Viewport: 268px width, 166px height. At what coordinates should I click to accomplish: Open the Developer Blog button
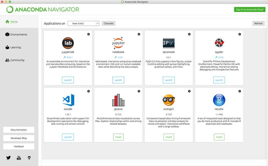click(x=19, y=138)
